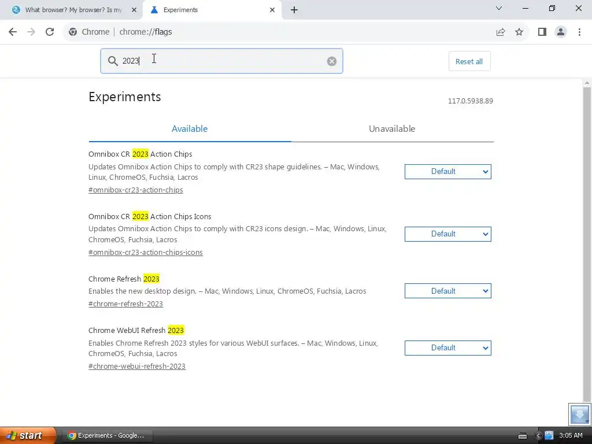592x444 pixels.
Task: Open the dropdown for Omnibox CR 2023 Action Chips Icons
Action: pos(448,234)
